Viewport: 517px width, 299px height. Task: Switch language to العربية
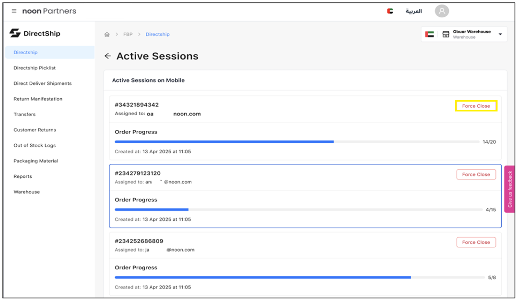(413, 11)
